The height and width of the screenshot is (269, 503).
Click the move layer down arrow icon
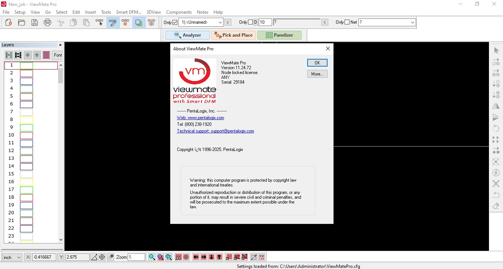coord(27,55)
